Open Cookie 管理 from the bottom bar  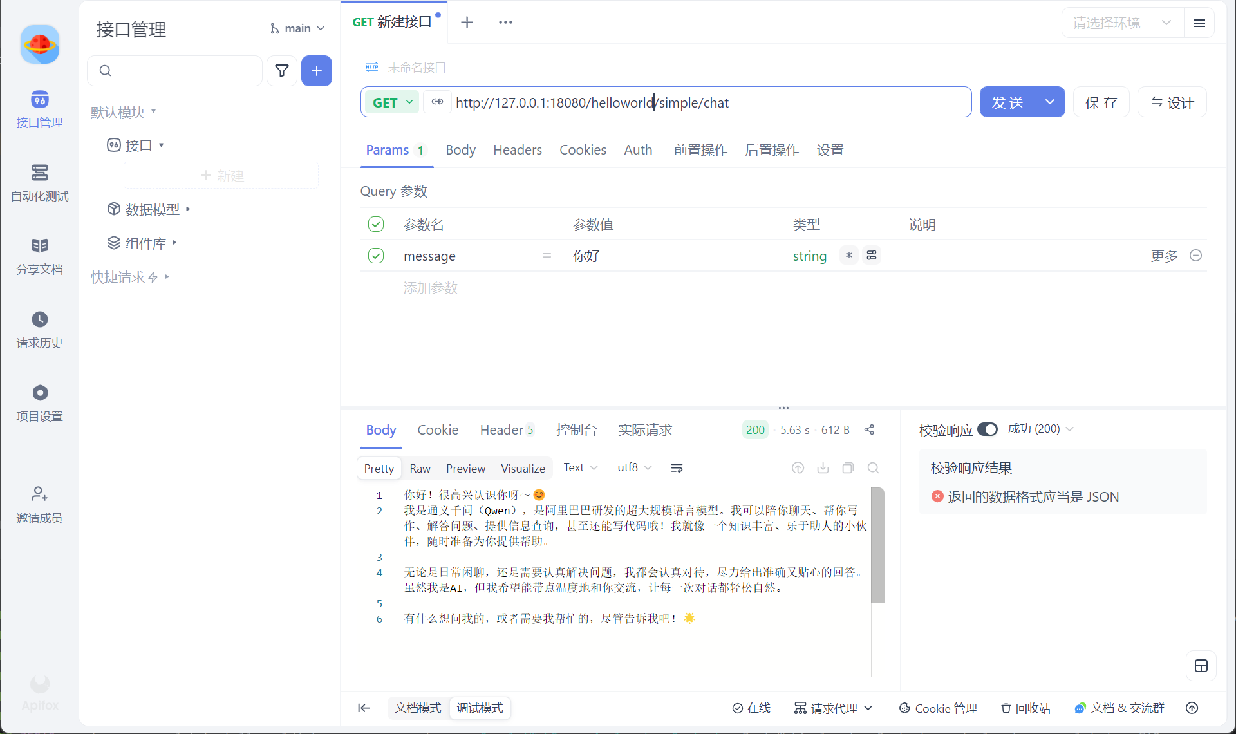pyautogui.click(x=938, y=708)
